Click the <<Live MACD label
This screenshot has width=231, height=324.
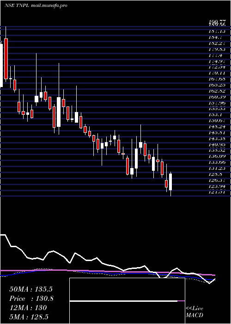(x=195, y=312)
